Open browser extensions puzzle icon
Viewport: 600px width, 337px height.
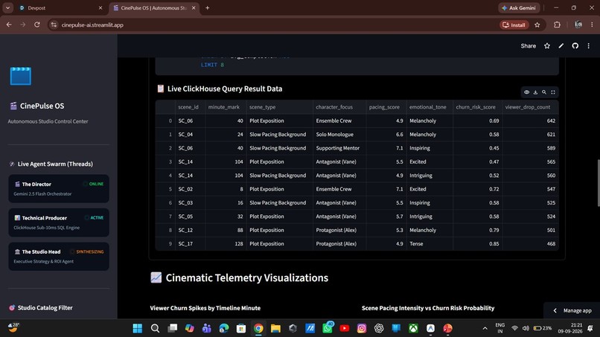pos(557,25)
